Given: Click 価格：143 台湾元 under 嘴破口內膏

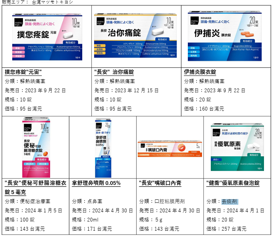Looking at the screenshot, I should pyautogui.click(x=159, y=229).
